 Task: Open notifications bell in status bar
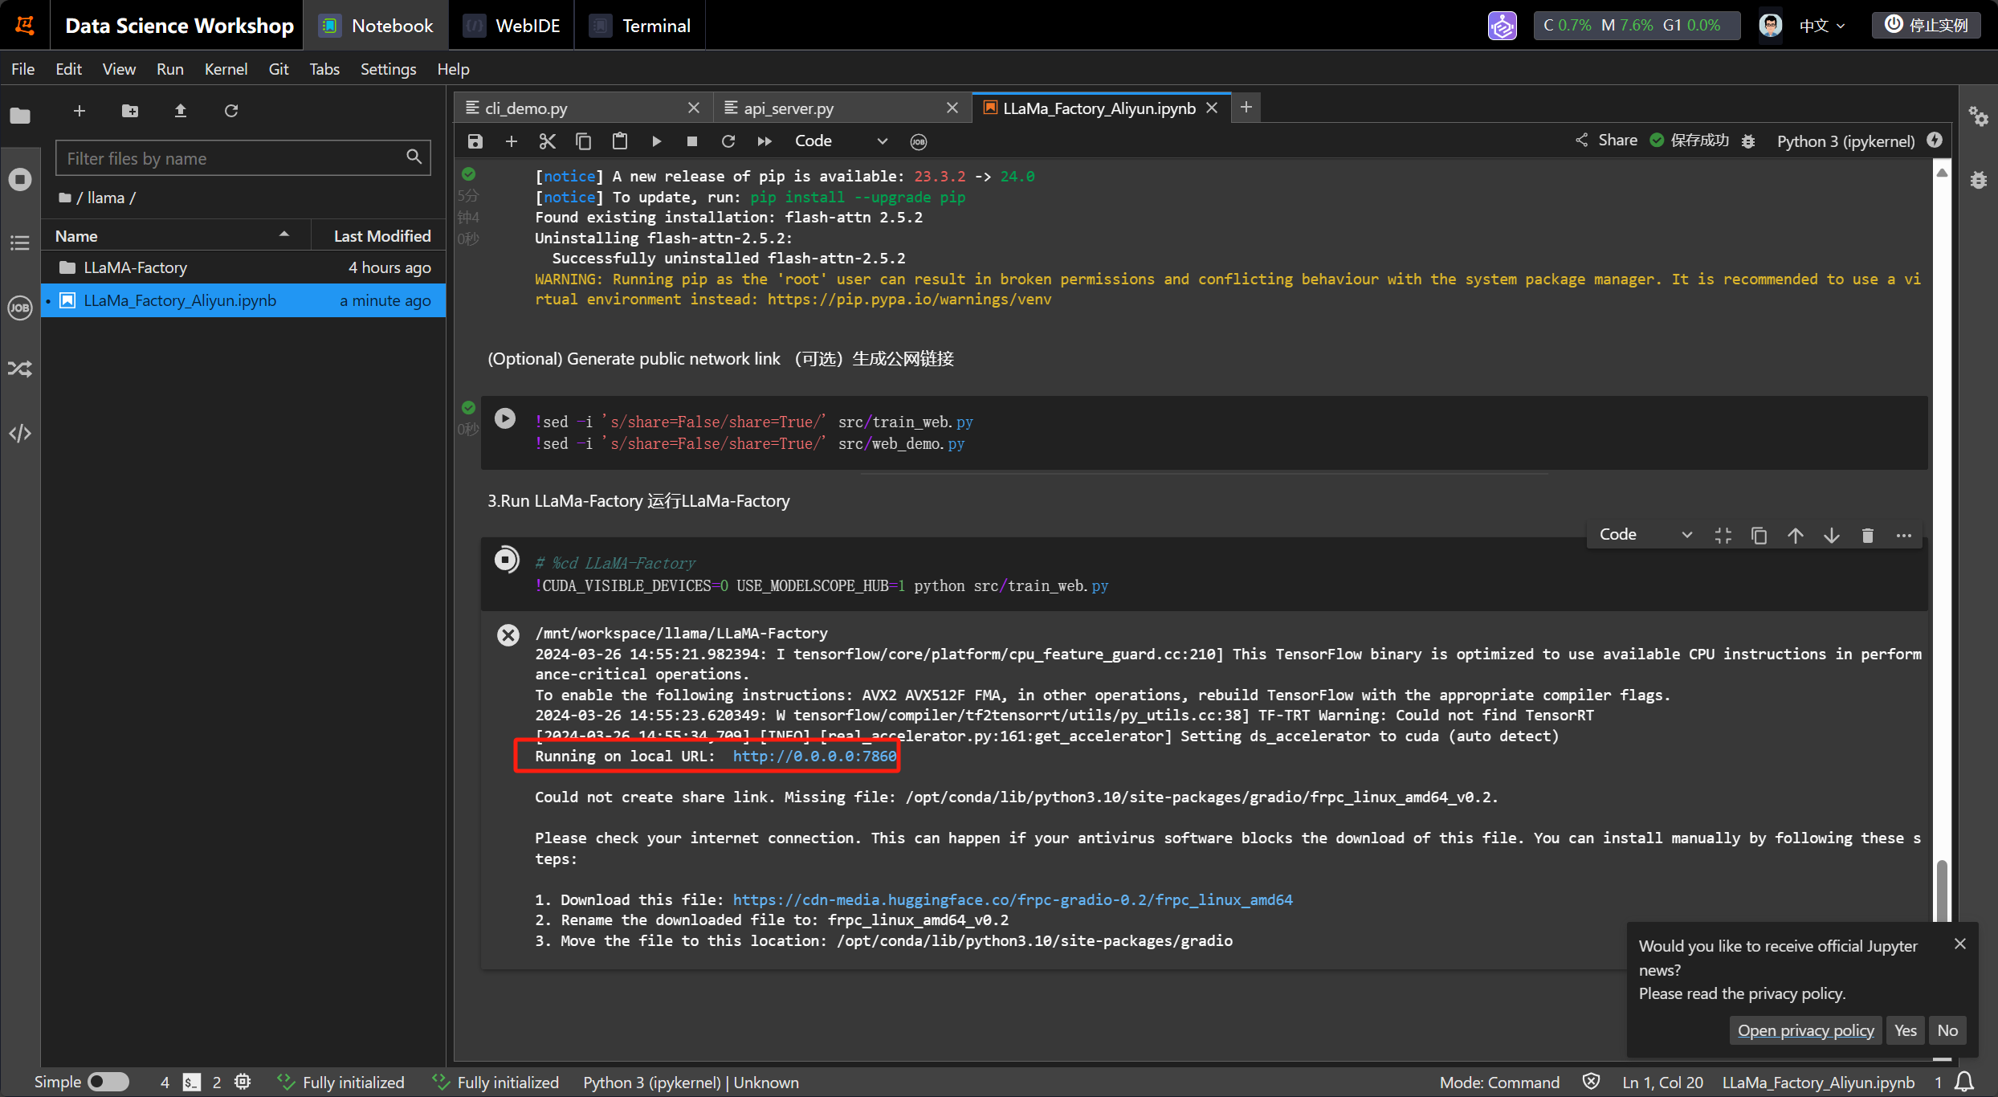[1964, 1082]
